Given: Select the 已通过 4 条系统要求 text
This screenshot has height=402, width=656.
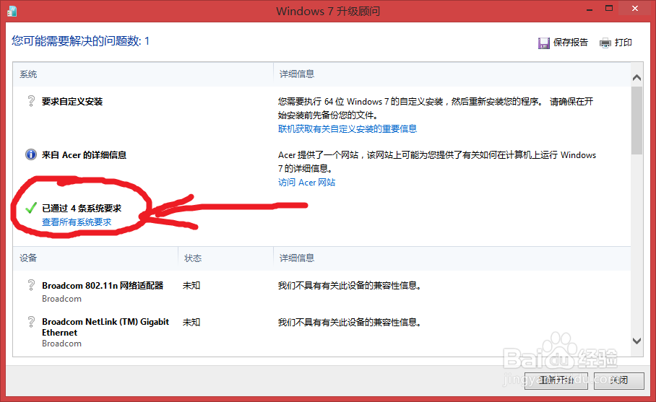Looking at the screenshot, I should coord(82,208).
